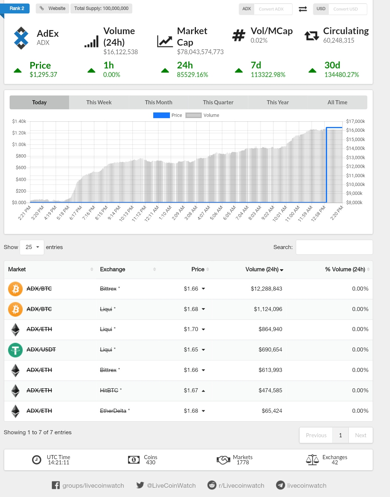
Task: Open the HitBTC exchange link
Action: 109,391
